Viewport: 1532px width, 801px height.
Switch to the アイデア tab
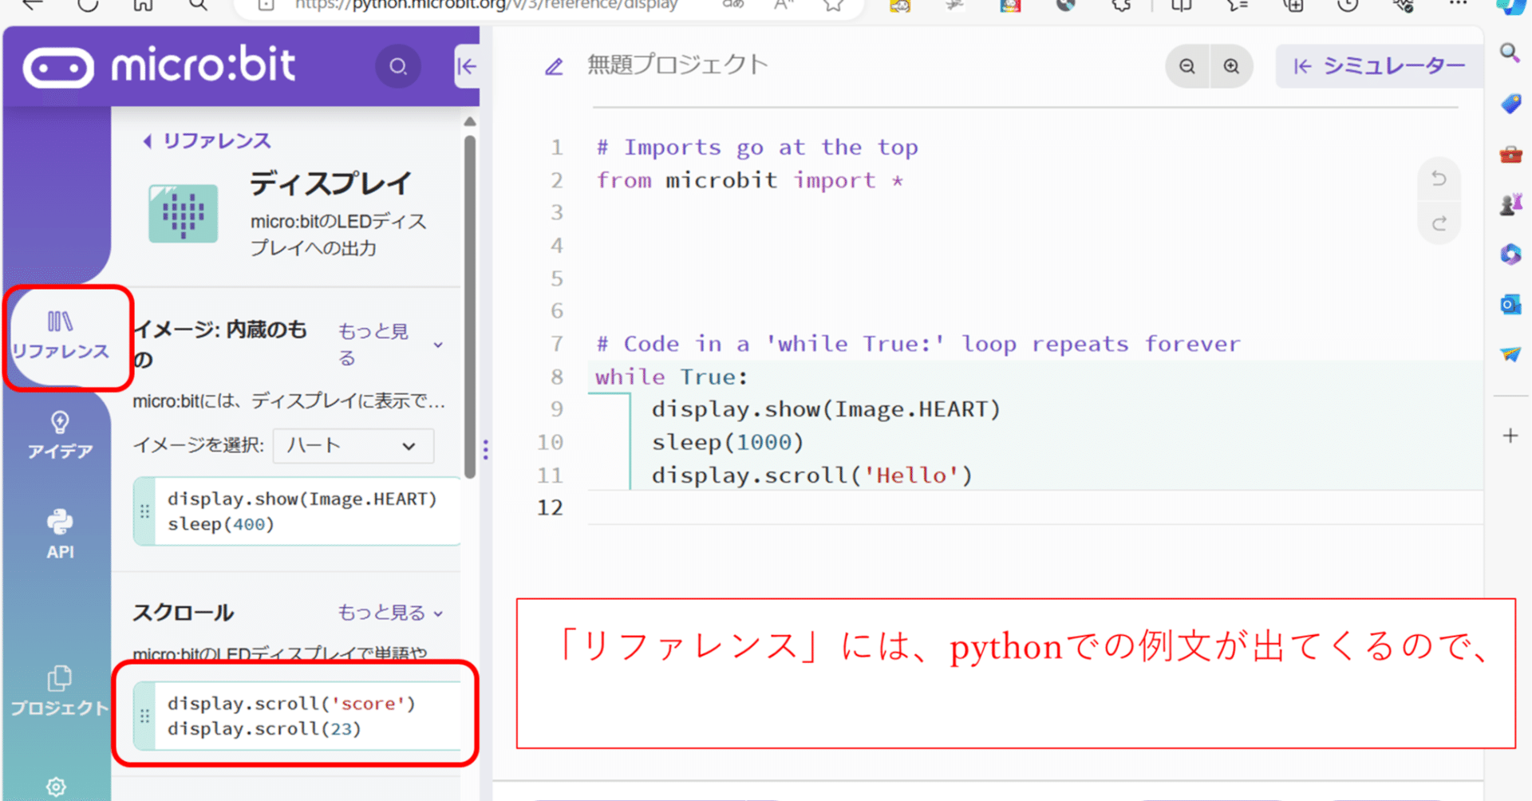[x=58, y=435]
